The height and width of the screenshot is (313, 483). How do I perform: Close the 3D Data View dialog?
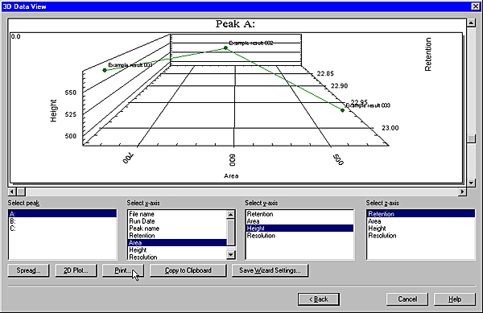tap(476, 6)
